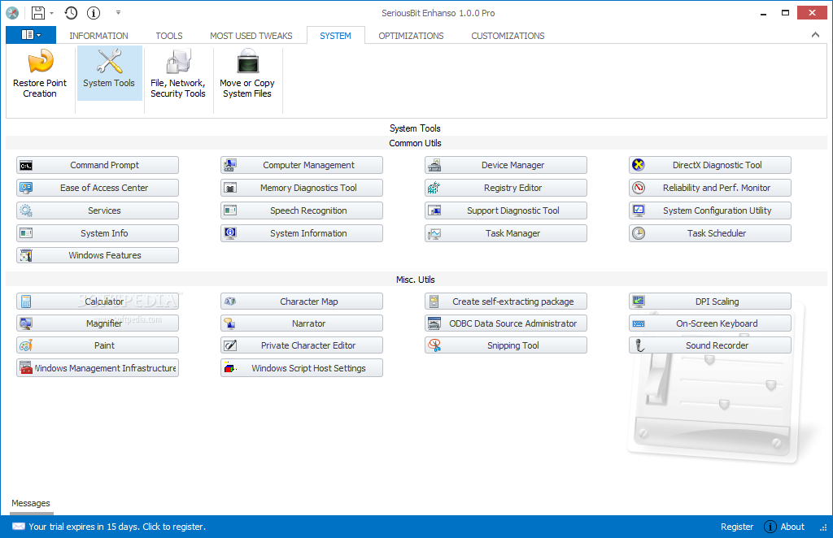833x538 pixels.
Task: Open Move or Copy System Files
Action: click(247, 73)
